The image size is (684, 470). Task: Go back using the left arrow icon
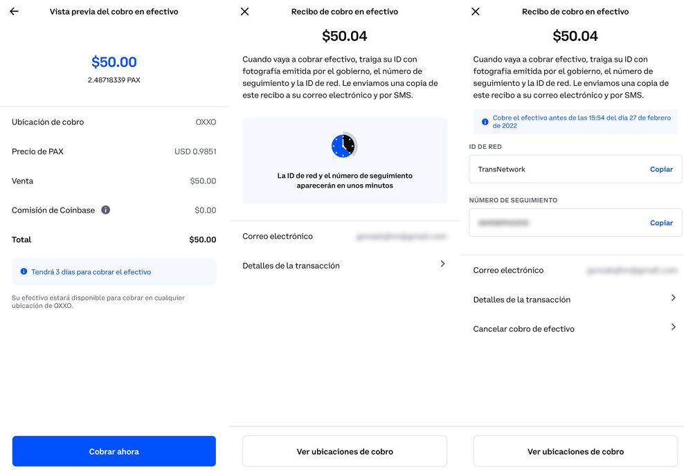[15, 12]
